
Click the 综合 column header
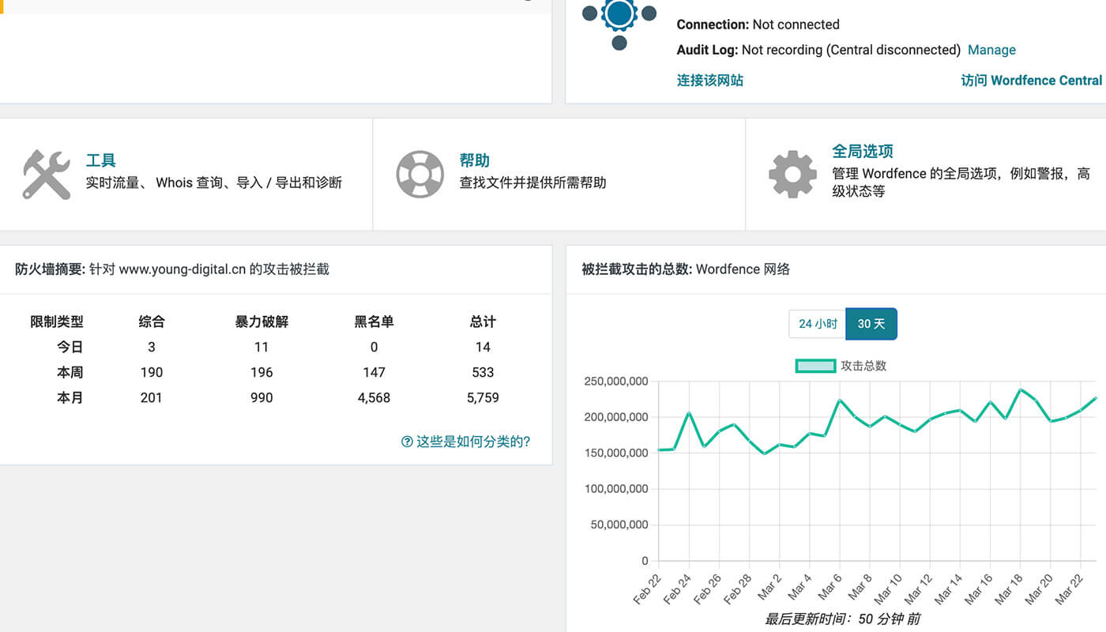[x=152, y=322]
